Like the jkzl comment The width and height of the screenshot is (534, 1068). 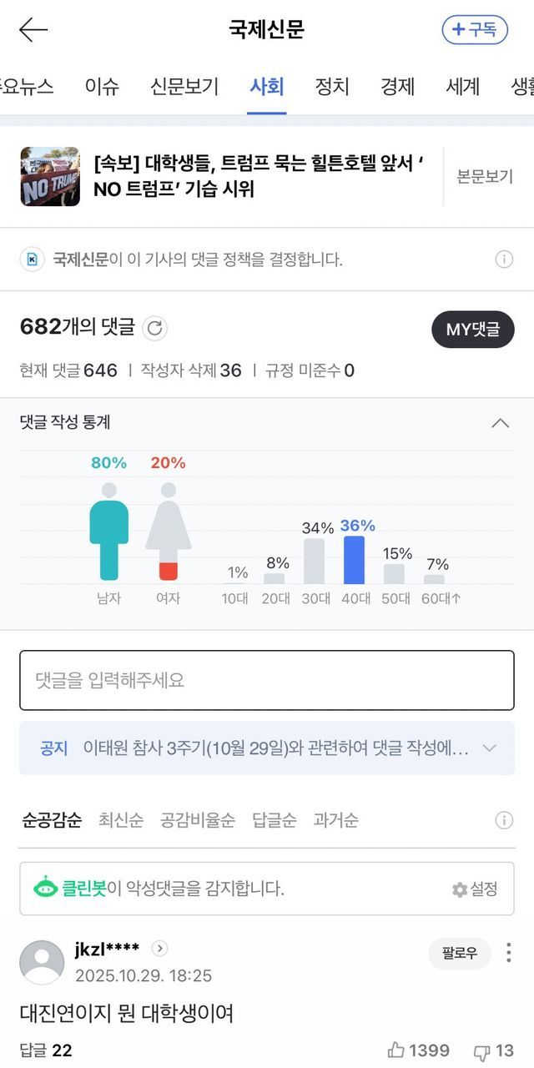coord(419,1050)
